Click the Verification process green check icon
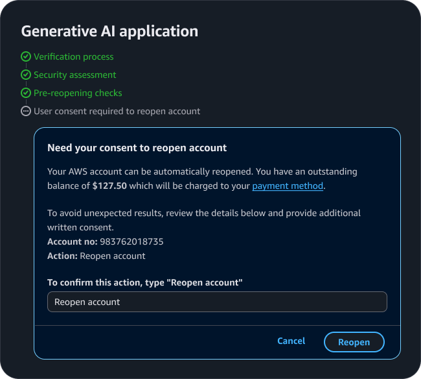 (x=26, y=56)
